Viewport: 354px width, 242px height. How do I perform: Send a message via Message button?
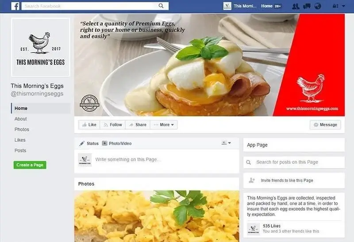[325, 125]
